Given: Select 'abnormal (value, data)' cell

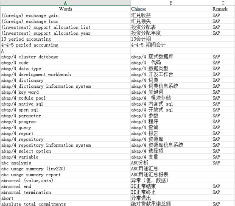Looking at the screenshot, I should click(x=65, y=181).
